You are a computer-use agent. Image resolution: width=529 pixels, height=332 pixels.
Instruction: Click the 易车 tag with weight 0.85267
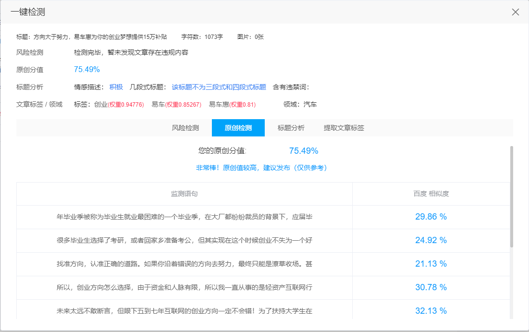click(176, 105)
